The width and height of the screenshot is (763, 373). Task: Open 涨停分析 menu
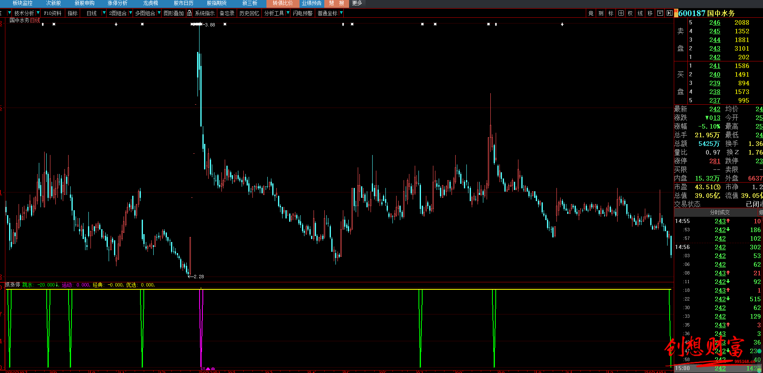[117, 3]
